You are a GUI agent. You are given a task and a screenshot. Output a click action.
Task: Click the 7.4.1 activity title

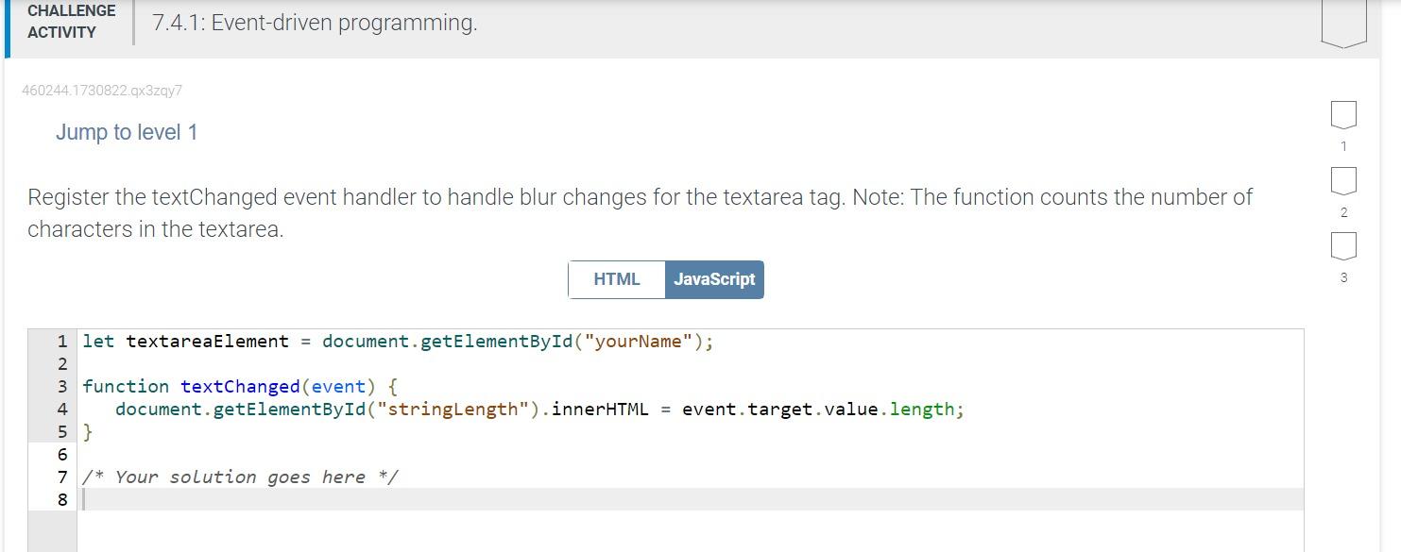click(315, 22)
